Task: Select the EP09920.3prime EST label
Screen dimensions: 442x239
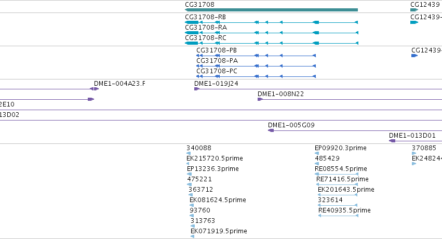Action: (341, 148)
